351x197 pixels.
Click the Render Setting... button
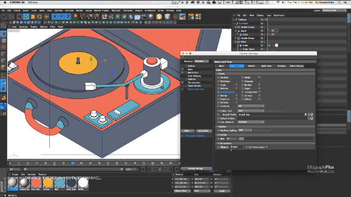196,169
